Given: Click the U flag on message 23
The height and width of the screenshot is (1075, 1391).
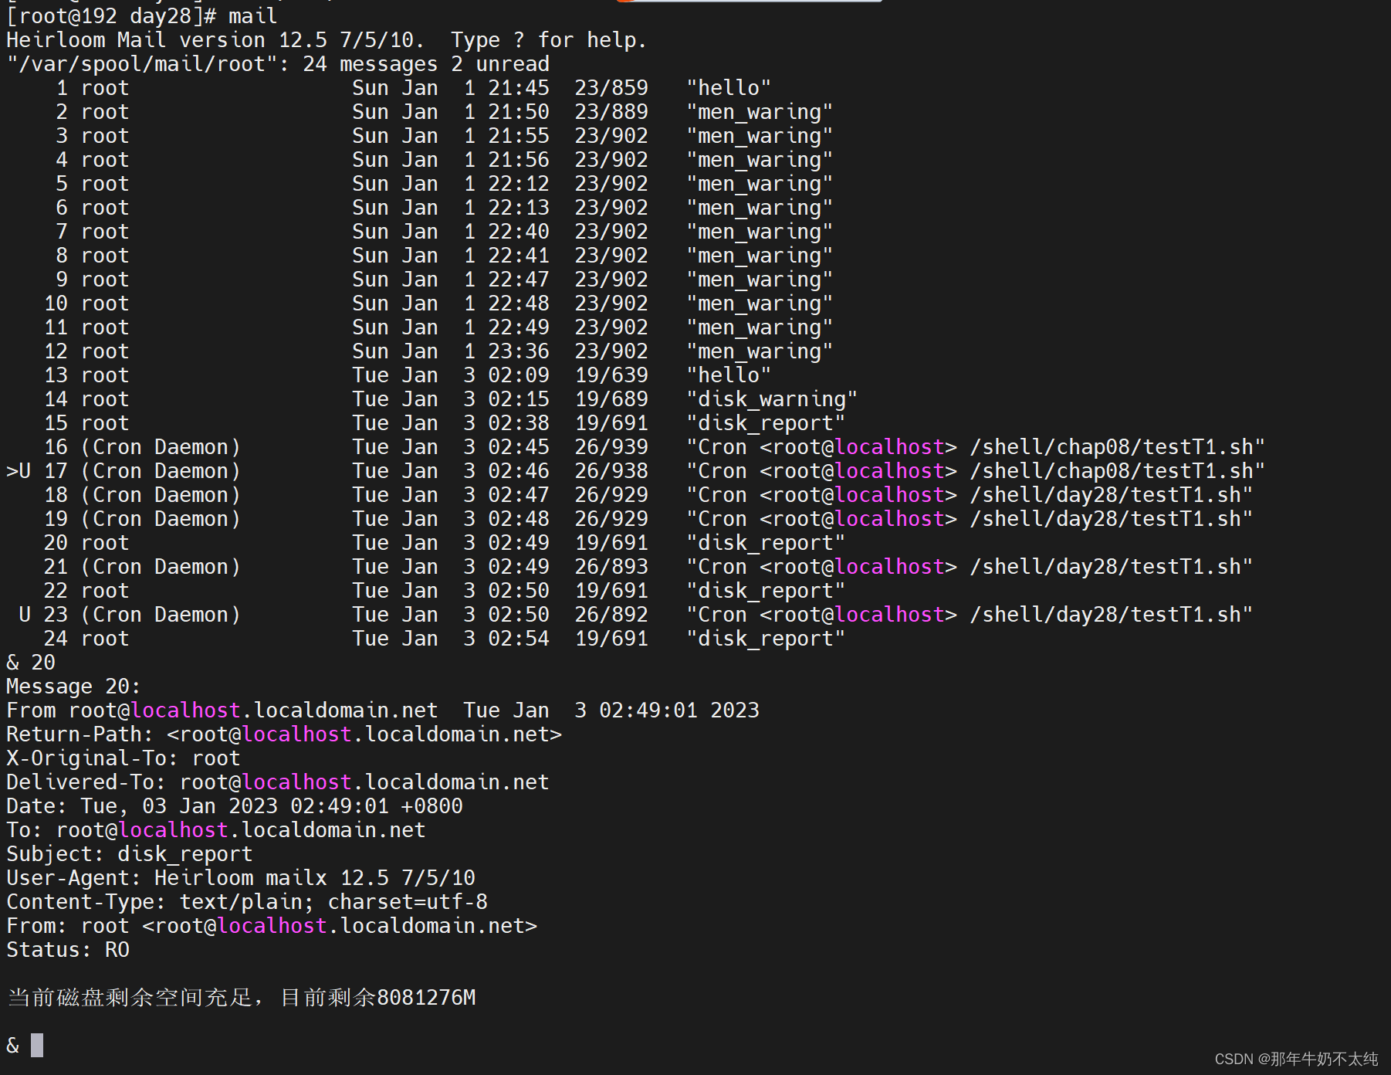Looking at the screenshot, I should [x=25, y=615].
